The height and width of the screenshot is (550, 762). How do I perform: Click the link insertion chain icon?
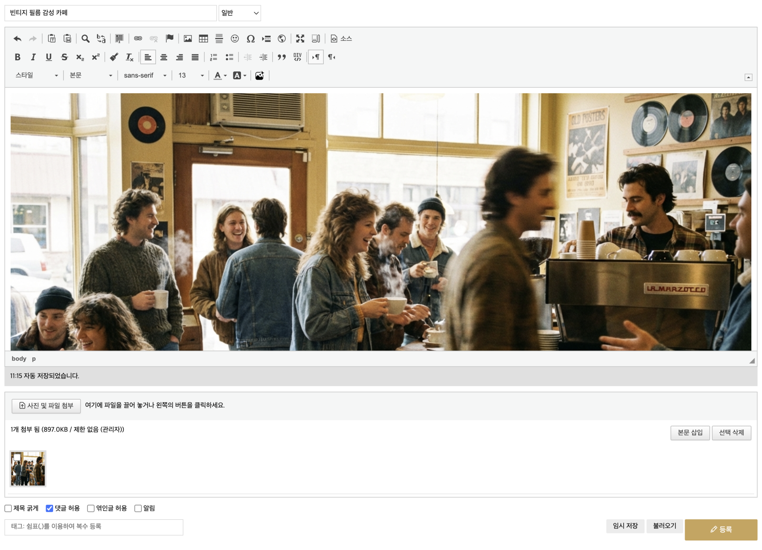(x=138, y=38)
